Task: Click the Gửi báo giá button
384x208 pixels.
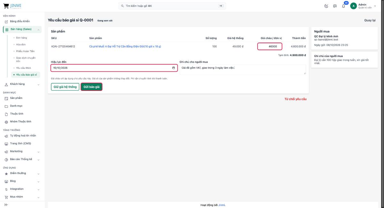Action: coord(91,87)
